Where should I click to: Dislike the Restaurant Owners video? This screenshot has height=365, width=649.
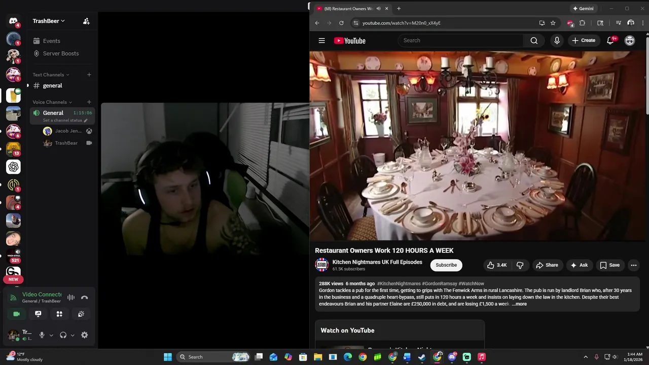[x=520, y=265]
